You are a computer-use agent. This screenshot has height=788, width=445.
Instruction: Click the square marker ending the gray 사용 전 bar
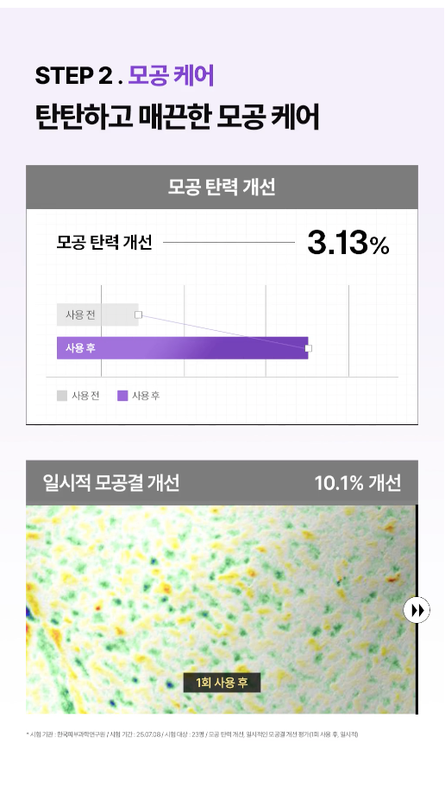139,315
